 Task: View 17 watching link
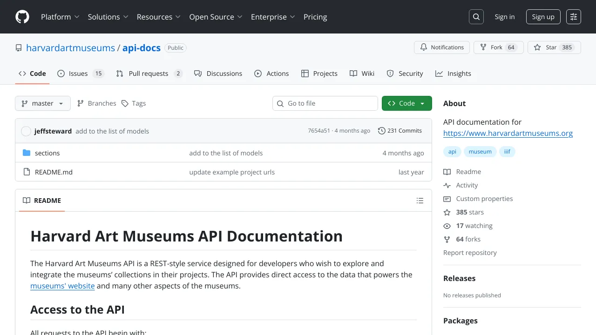coord(468,226)
